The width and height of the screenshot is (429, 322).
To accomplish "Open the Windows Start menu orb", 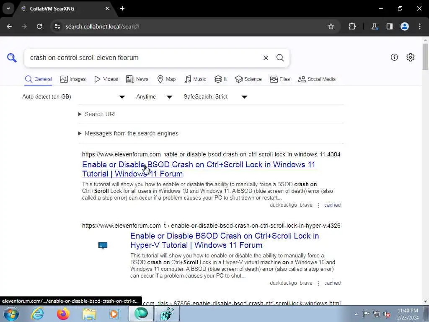I will click(x=11, y=314).
